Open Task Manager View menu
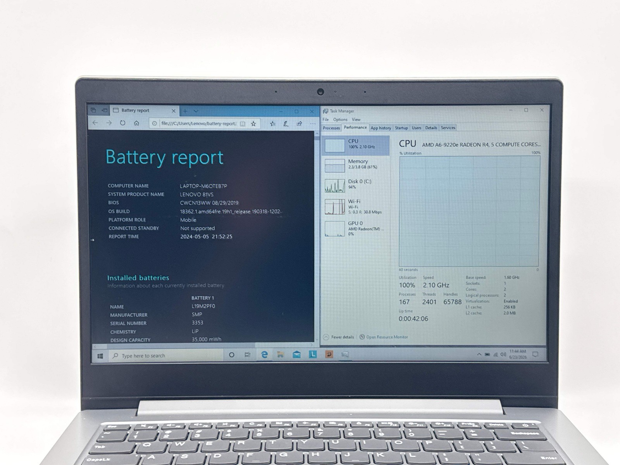This screenshot has height=465, width=620. (x=356, y=119)
